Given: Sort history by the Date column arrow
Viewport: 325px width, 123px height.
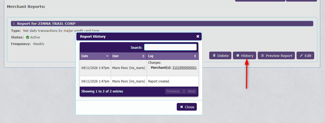Looking at the screenshot, I should coord(107,56).
